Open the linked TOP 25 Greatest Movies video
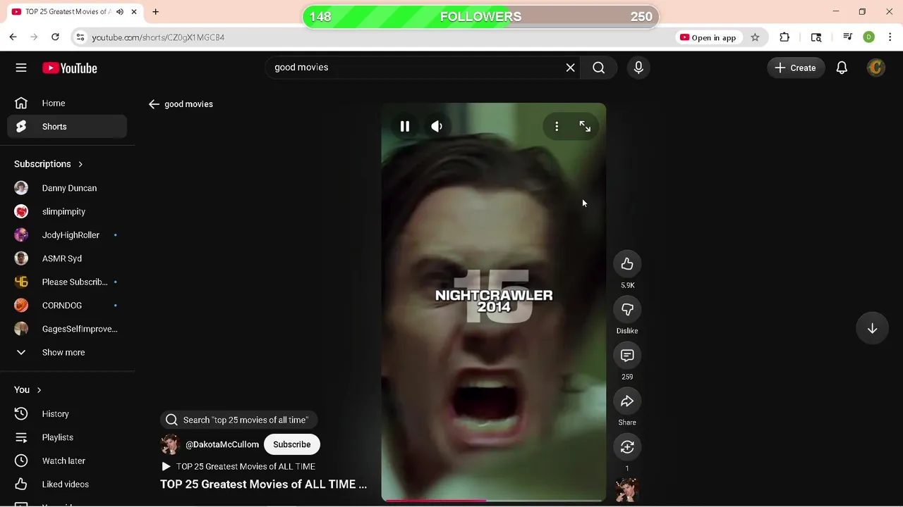 (238, 466)
